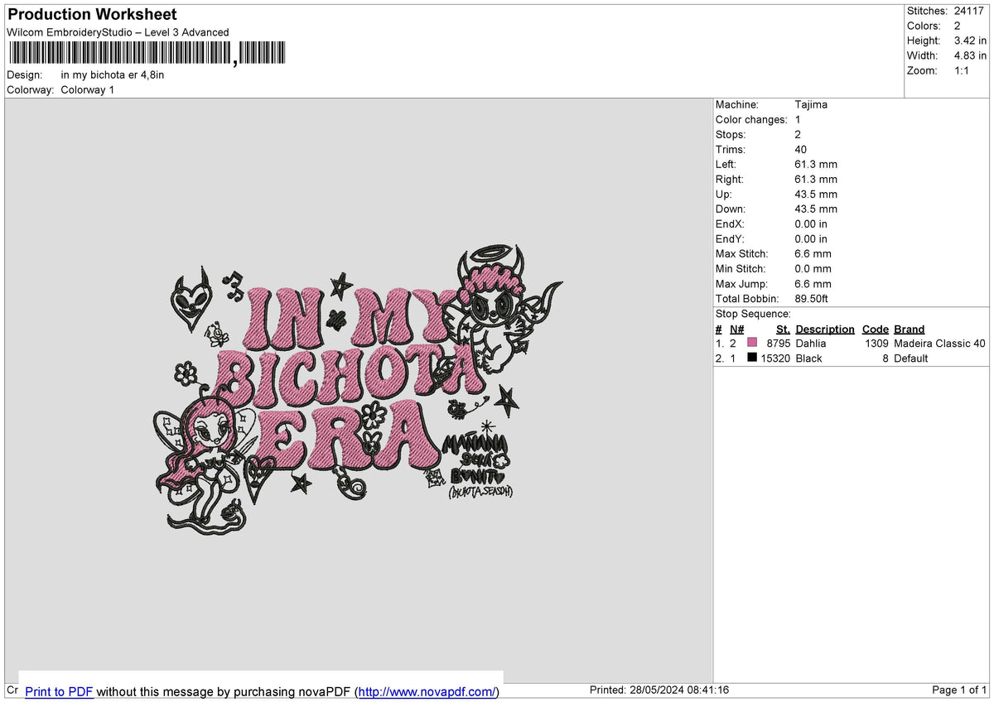
Task: Click the 'Description' column header
Action: click(825, 329)
